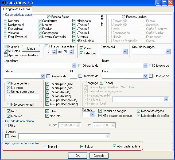Expand the Bairro dropdown
This screenshot has width=175, height=160.
[x=145, y=66]
